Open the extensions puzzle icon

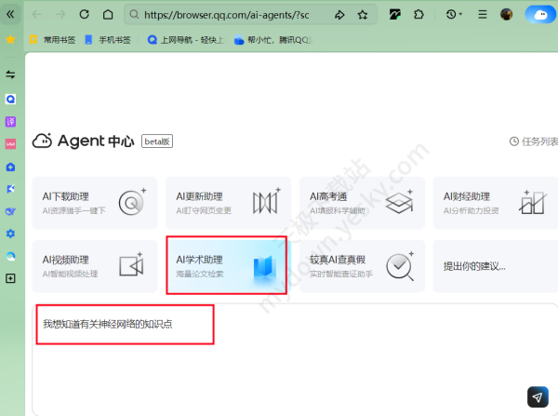pyautogui.click(x=420, y=15)
